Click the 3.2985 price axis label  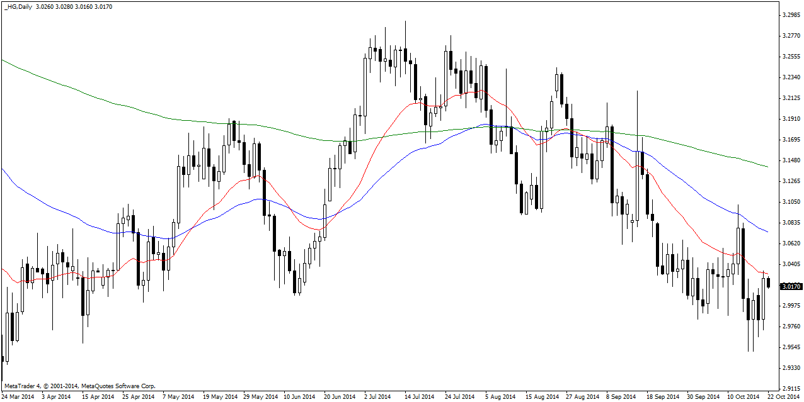(790, 15)
